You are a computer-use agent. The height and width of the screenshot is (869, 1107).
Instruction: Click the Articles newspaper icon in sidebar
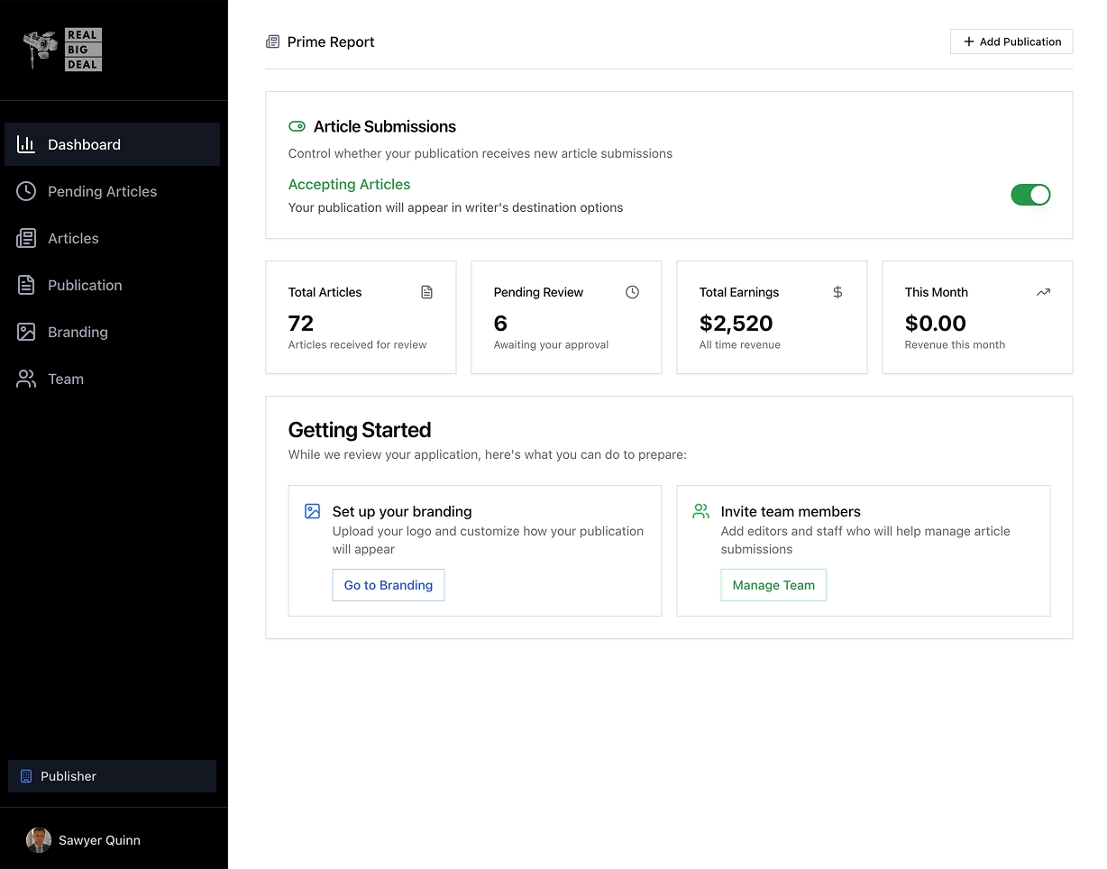click(26, 238)
